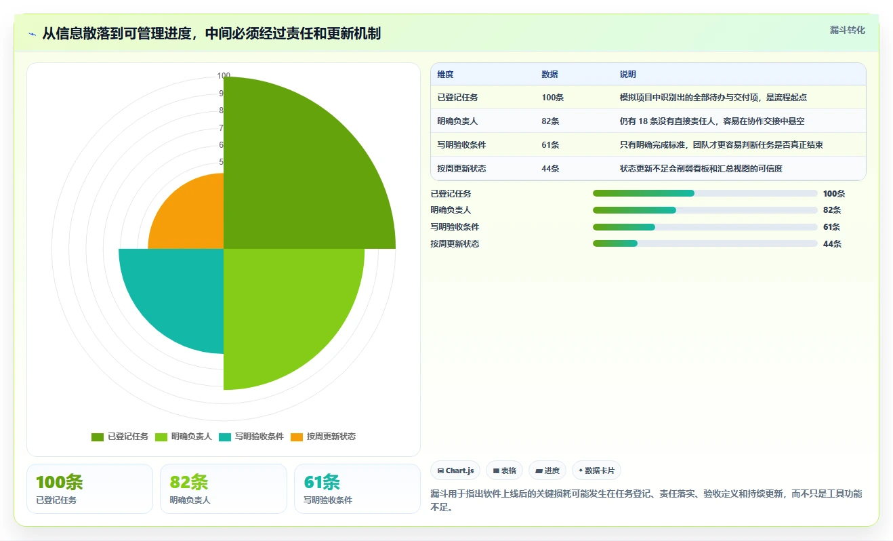Click the 44条 value in table

coord(550,169)
